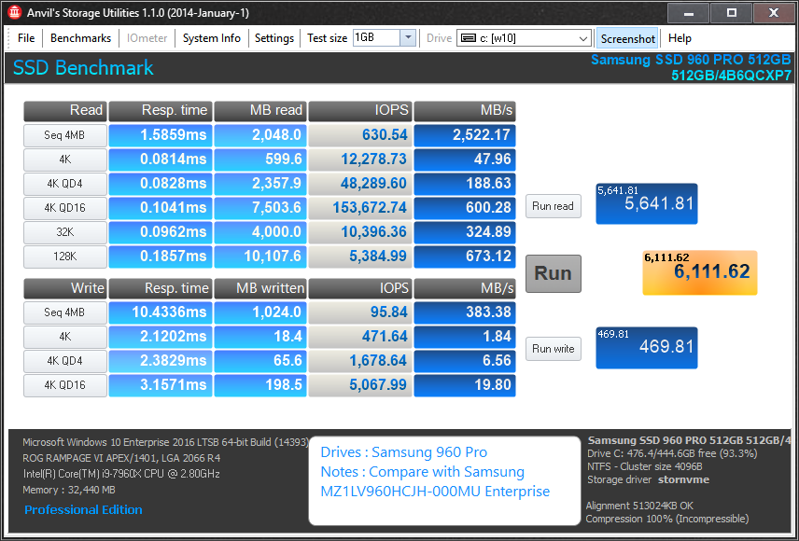Click the Run read button
799x541 pixels.
[553, 206]
